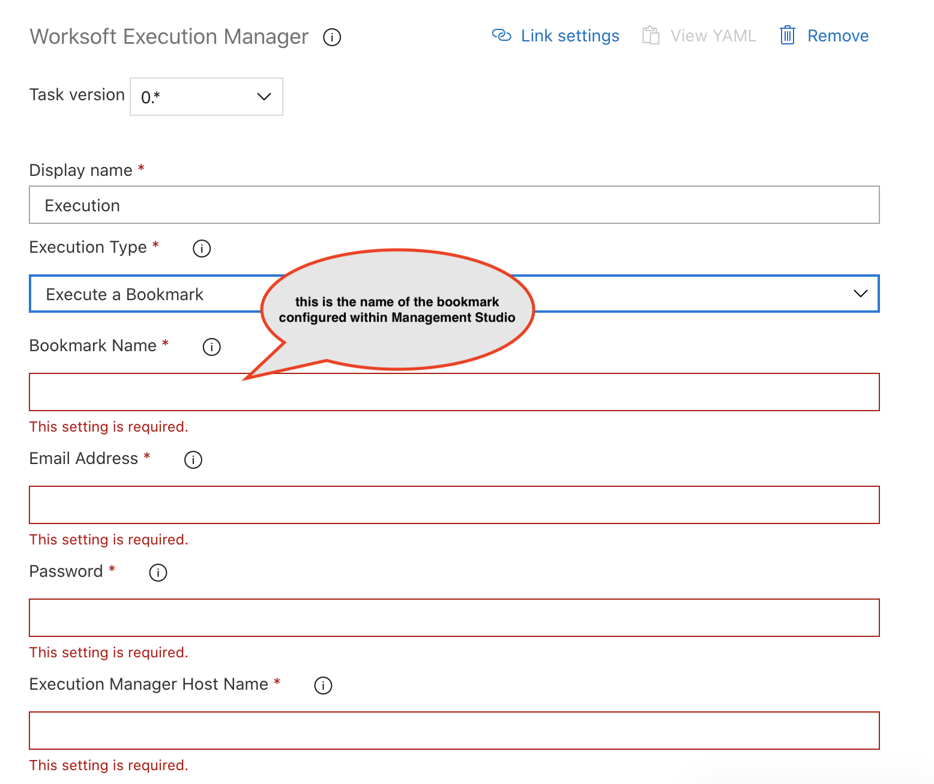Show info tooltip for Email Address
The width and height of the screenshot is (934, 784).
(193, 460)
